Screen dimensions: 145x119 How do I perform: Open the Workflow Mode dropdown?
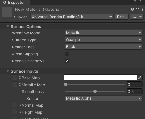tap(104, 33)
